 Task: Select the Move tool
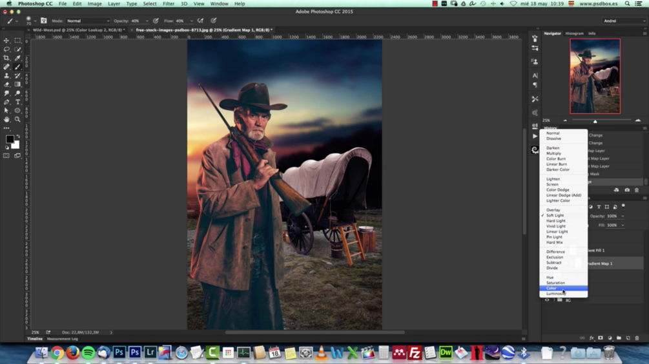click(6, 41)
